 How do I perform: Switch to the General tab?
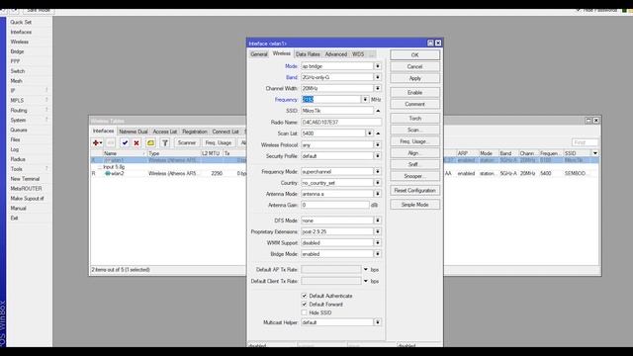[x=259, y=54]
